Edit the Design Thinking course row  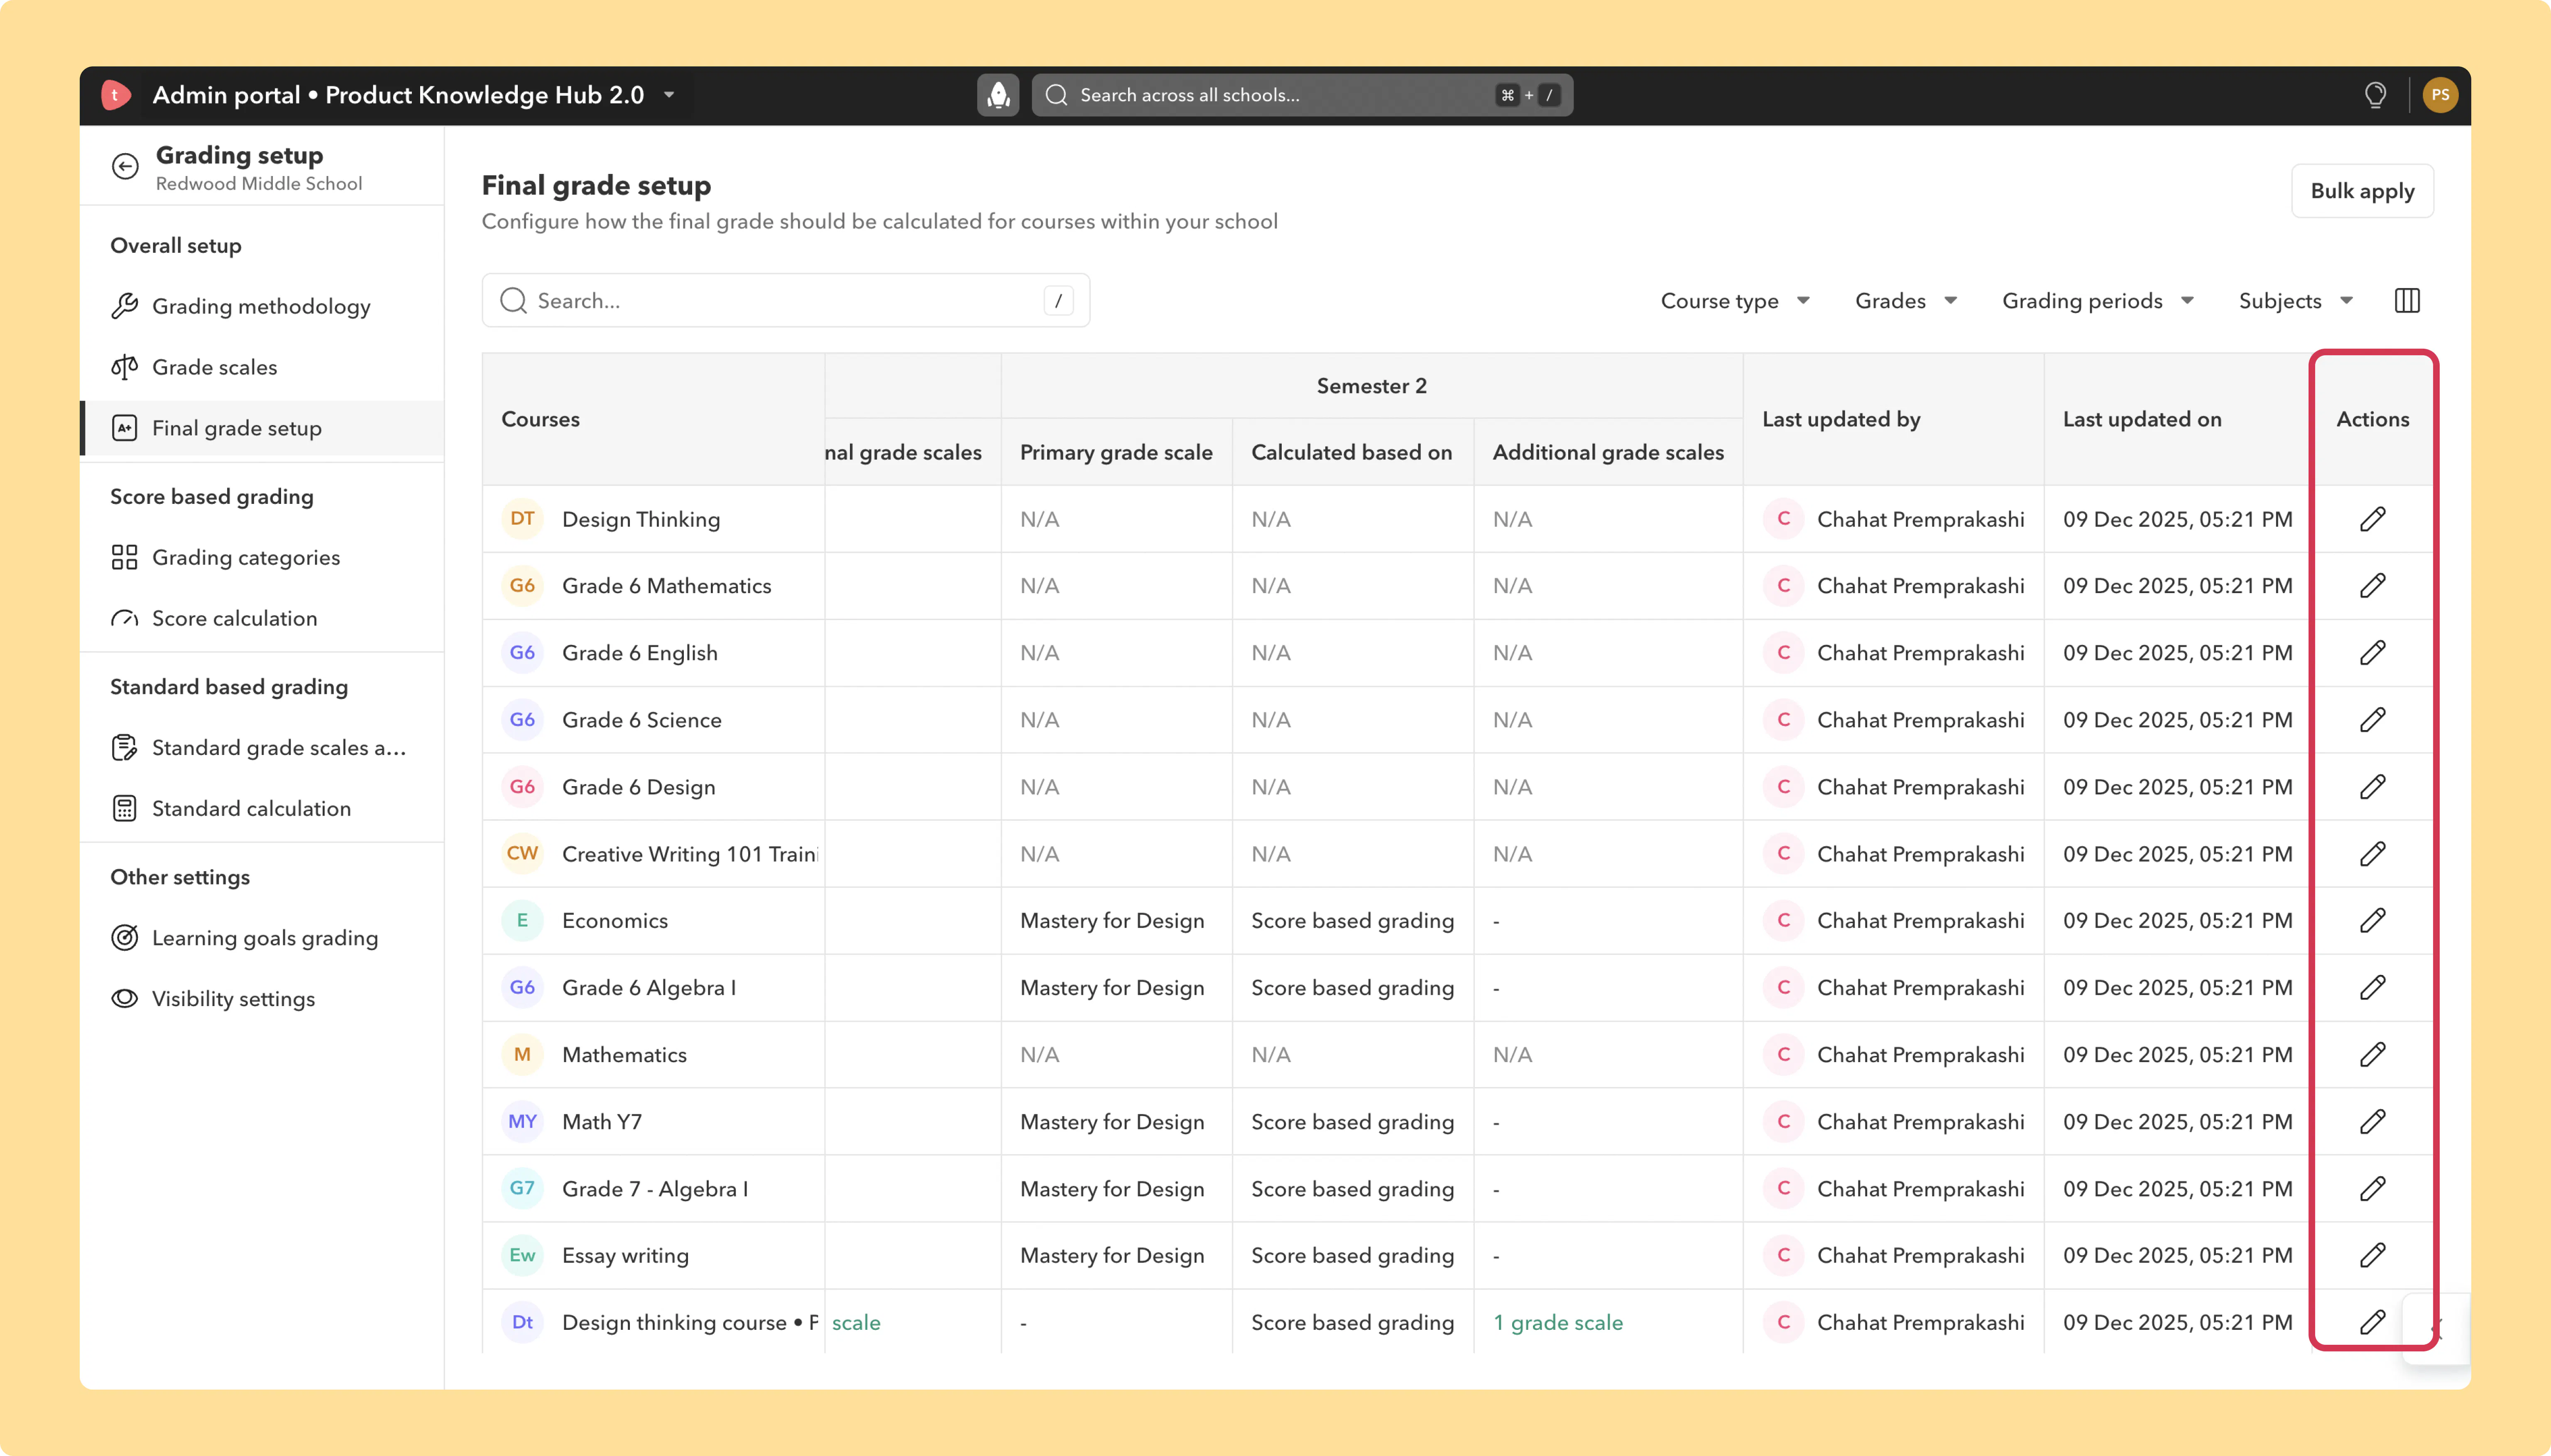pyautogui.click(x=2372, y=519)
